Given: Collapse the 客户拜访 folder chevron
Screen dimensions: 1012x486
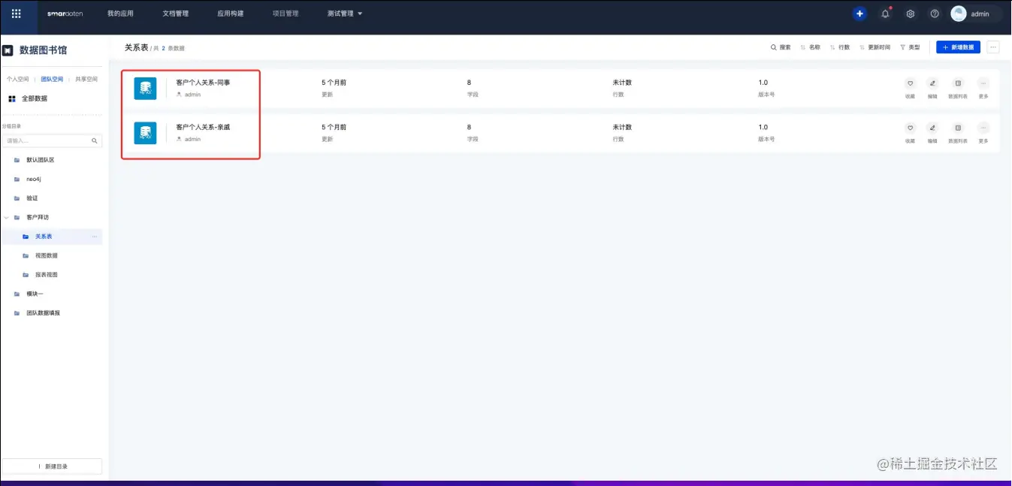Looking at the screenshot, I should [7, 218].
